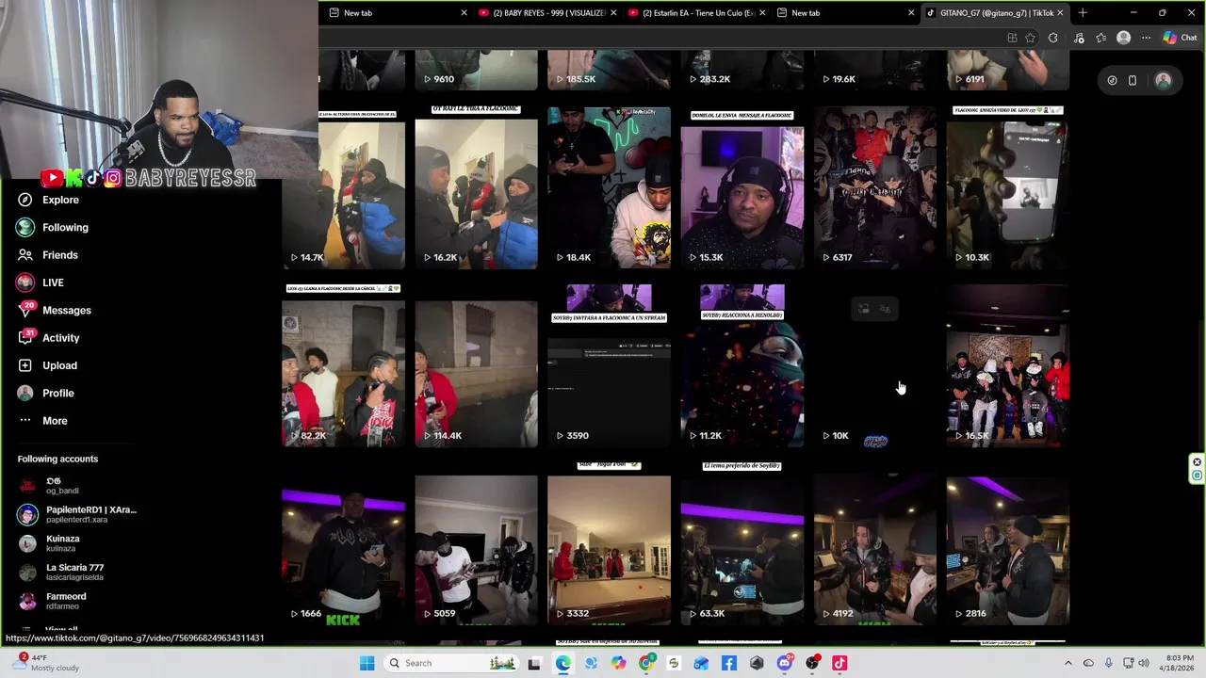Open La Sicaria 777 account
The width and height of the screenshot is (1206, 678).
click(62, 573)
